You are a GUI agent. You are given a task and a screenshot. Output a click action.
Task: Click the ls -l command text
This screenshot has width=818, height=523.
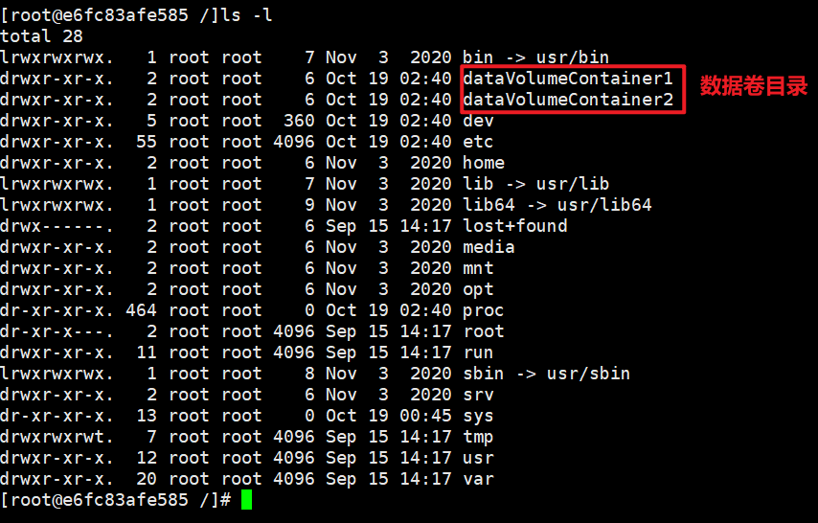tap(246, 15)
